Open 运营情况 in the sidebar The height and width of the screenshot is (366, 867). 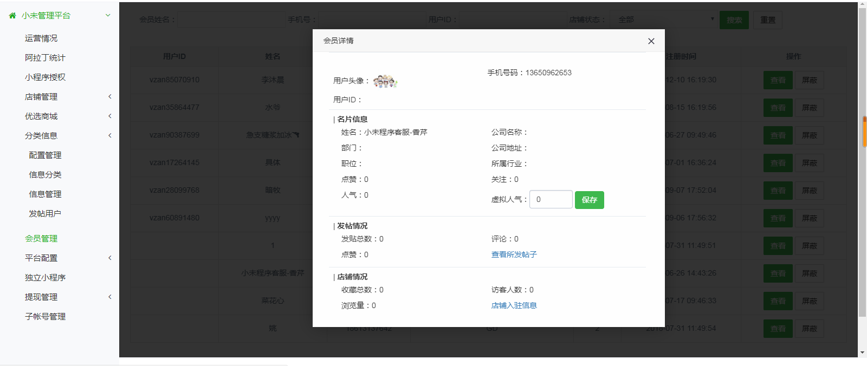click(x=41, y=38)
